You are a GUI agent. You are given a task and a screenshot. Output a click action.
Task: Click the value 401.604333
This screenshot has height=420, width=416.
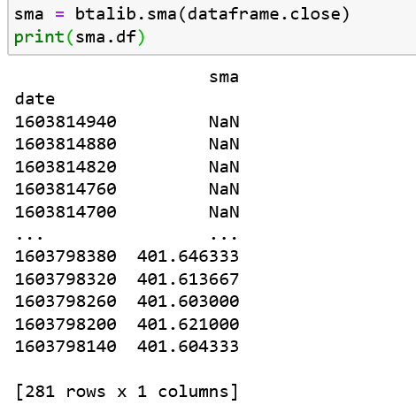tap(188, 347)
